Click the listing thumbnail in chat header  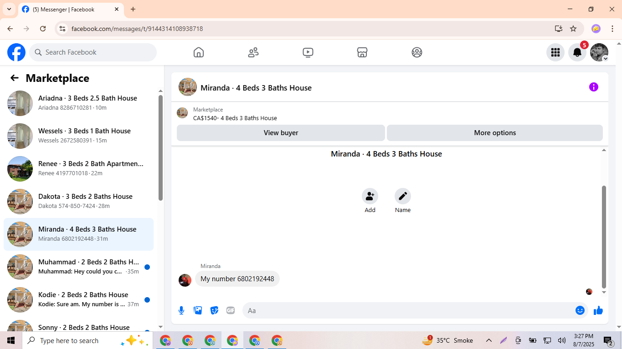point(188,87)
